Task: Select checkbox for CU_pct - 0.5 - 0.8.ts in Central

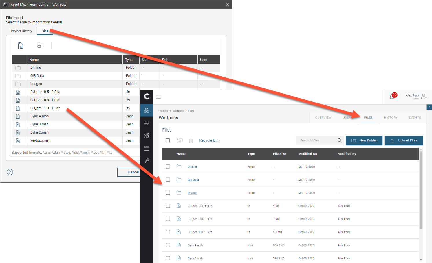Action: 168,206
